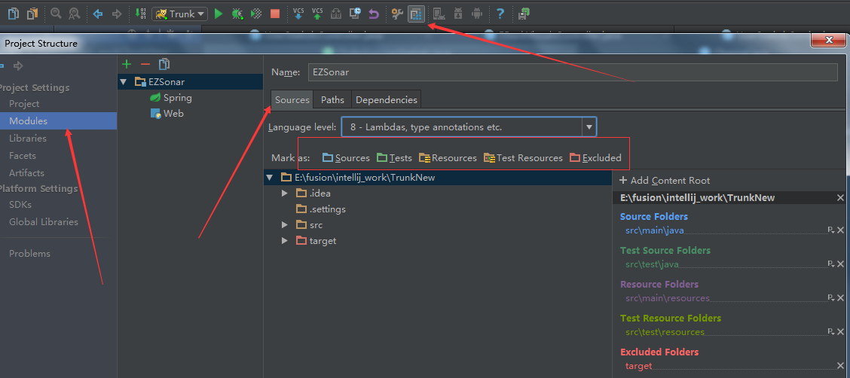Open the Android SDK Manager download icon
This screenshot has width=850, height=378.
458,14
